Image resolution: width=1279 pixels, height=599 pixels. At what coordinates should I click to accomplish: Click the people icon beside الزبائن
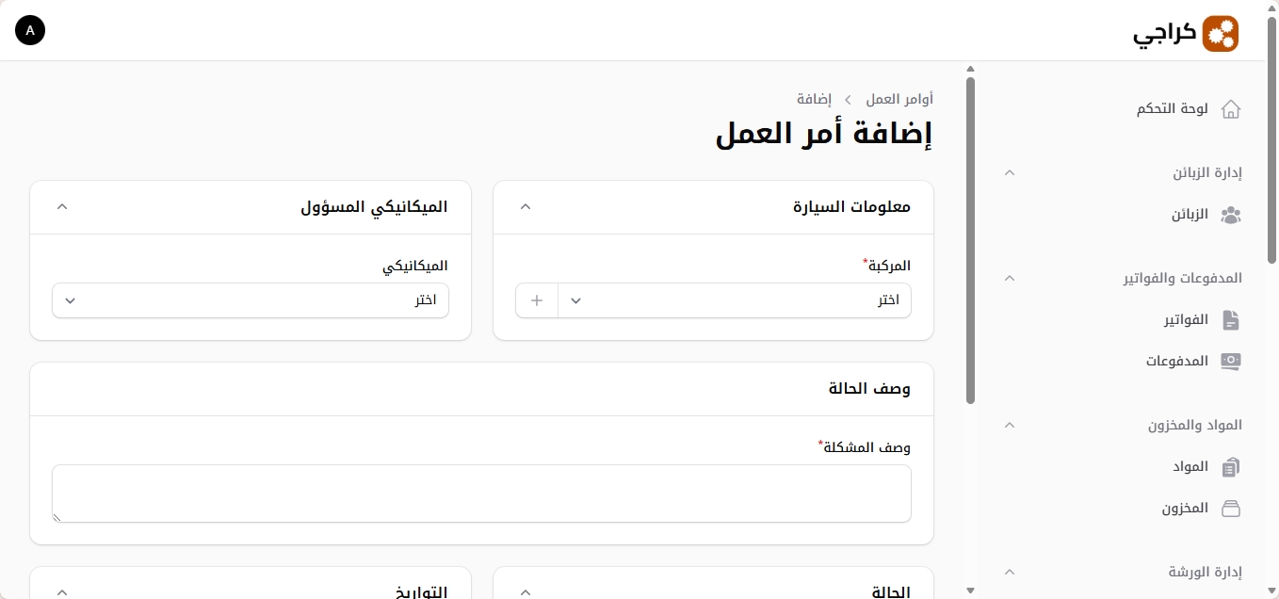click(x=1230, y=215)
